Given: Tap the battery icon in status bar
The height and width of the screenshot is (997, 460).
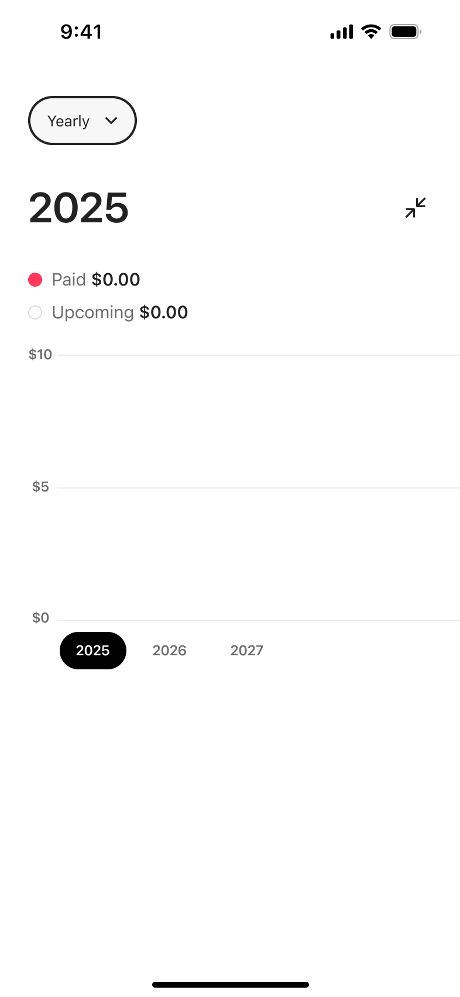Looking at the screenshot, I should 406,32.
